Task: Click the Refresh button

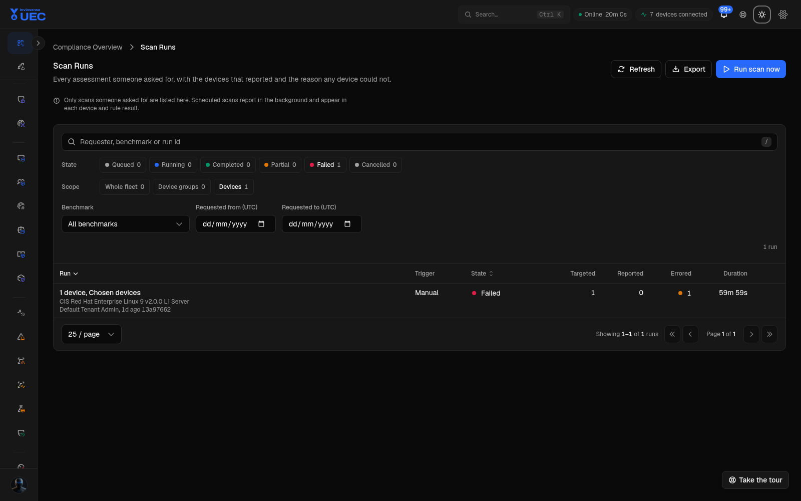Action: click(x=636, y=69)
